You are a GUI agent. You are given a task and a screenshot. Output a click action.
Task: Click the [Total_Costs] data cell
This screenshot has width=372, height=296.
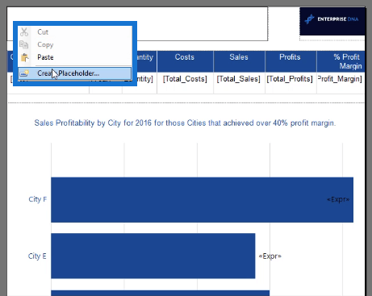(x=185, y=83)
